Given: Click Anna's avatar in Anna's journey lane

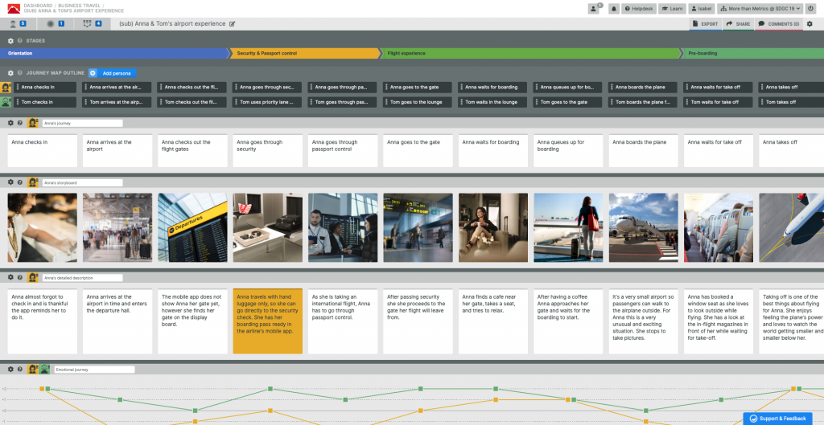Looking at the screenshot, I should coord(32,123).
